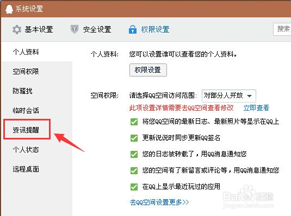
Task: Open 远程桌面 sidebar item
Action: pyautogui.click(x=26, y=169)
